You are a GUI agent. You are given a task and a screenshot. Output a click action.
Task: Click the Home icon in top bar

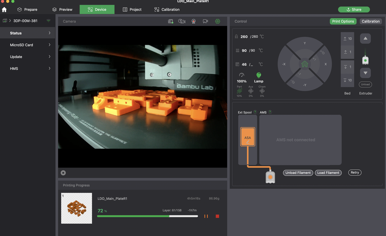[4, 10]
